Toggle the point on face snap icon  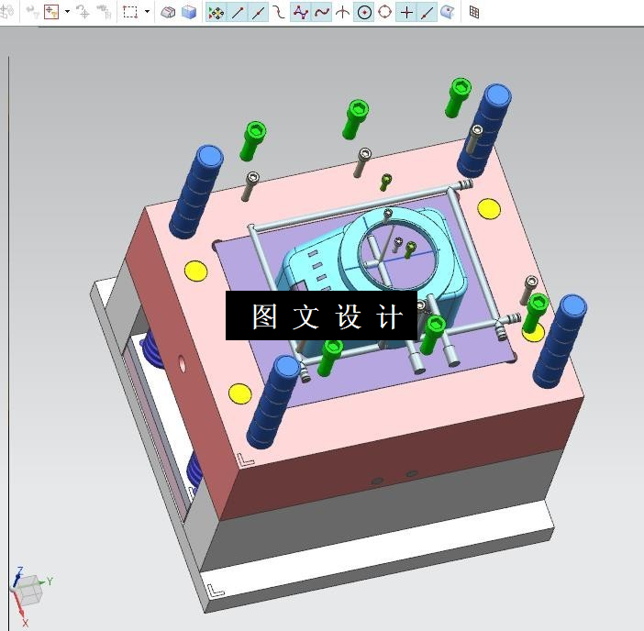[x=448, y=12]
